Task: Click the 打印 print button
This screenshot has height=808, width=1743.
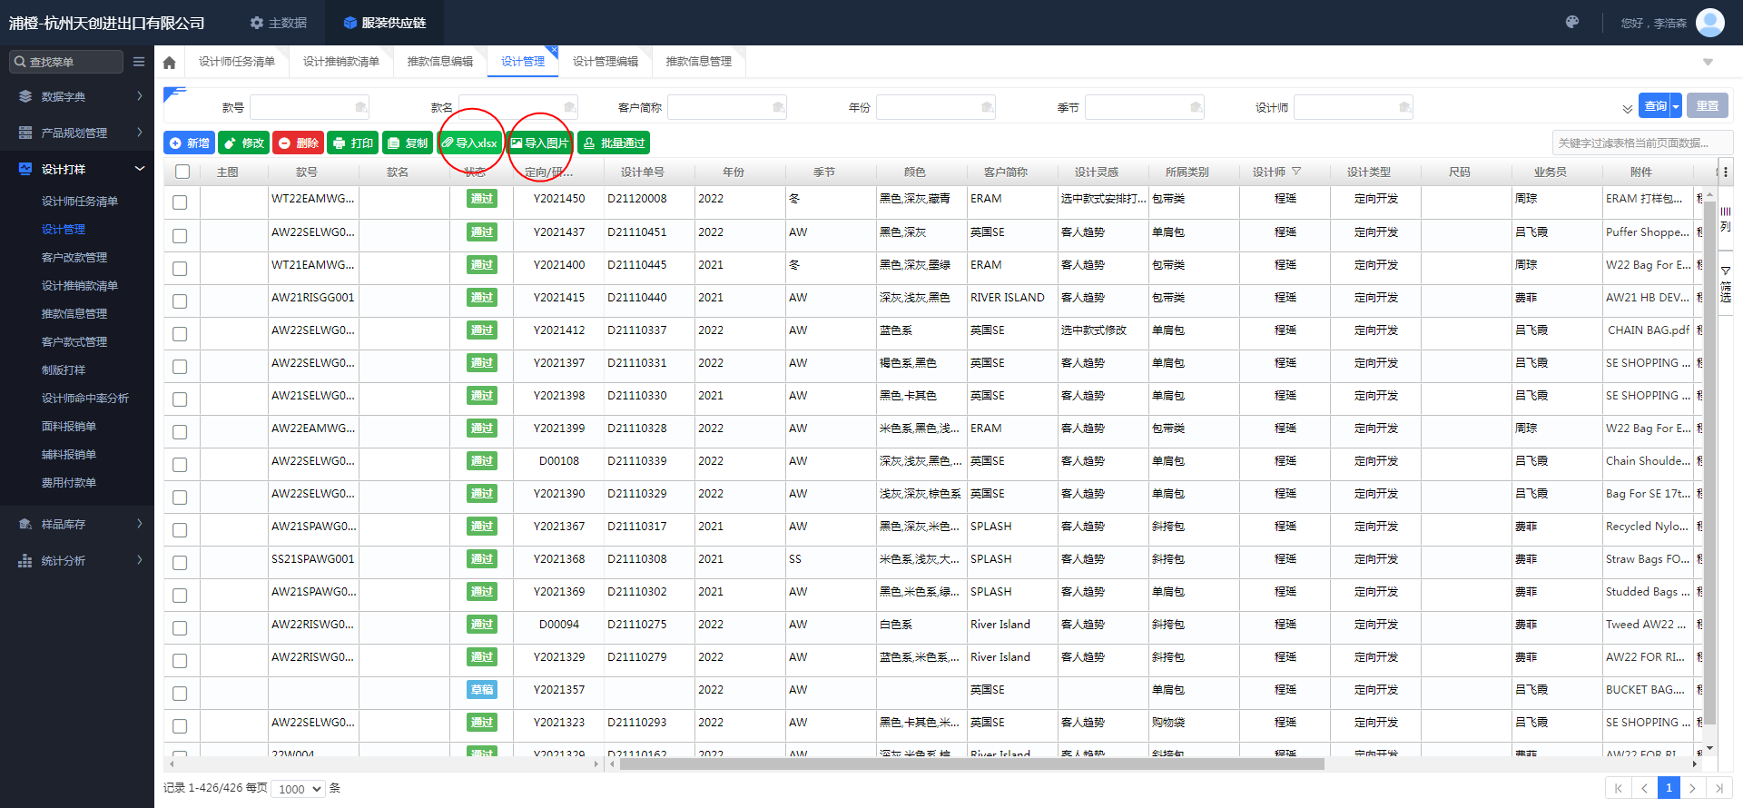Action: tap(352, 143)
